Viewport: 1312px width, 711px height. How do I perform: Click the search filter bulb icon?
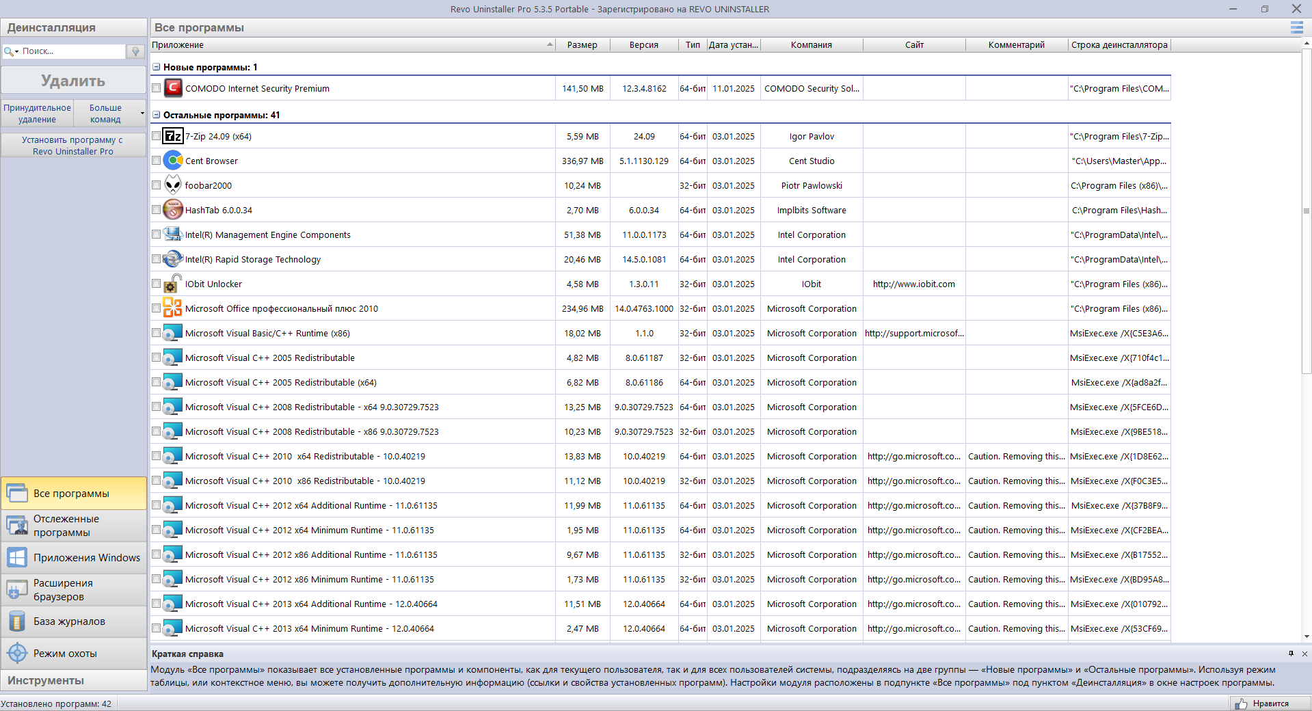coord(135,51)
